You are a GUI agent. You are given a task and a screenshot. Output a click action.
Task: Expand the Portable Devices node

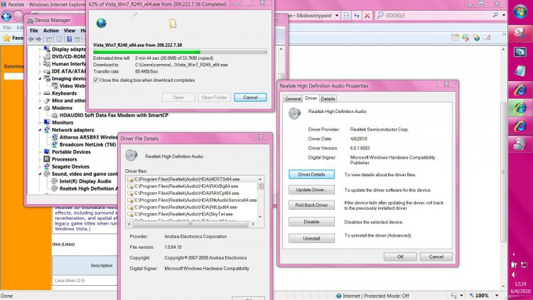point(40,152)
